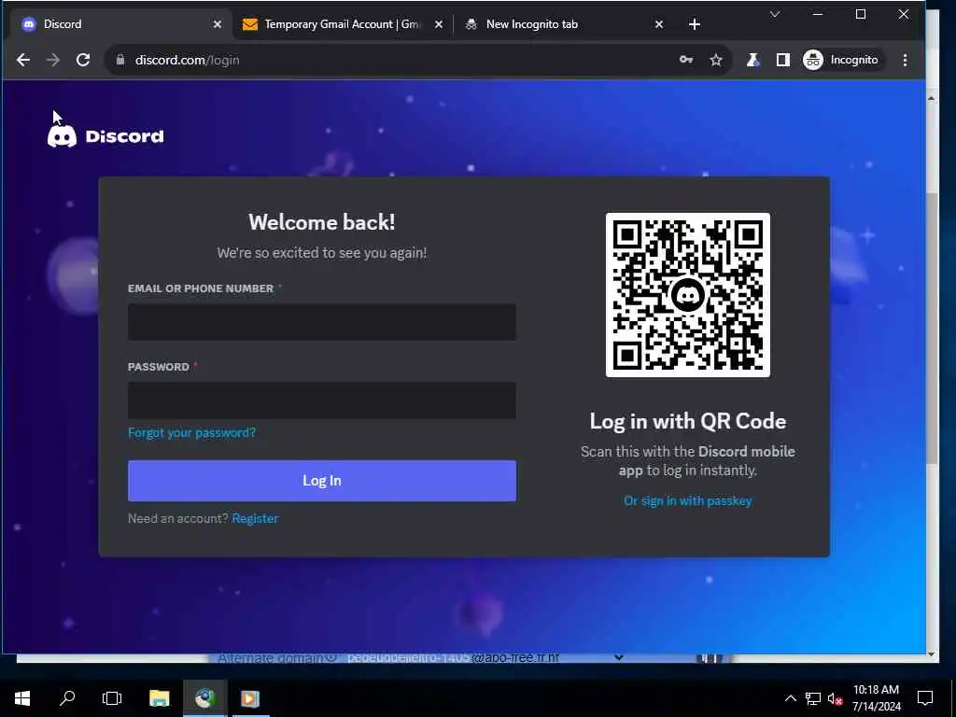
Task: Open a new tab with the plus button
Action: tap(695, 24)
